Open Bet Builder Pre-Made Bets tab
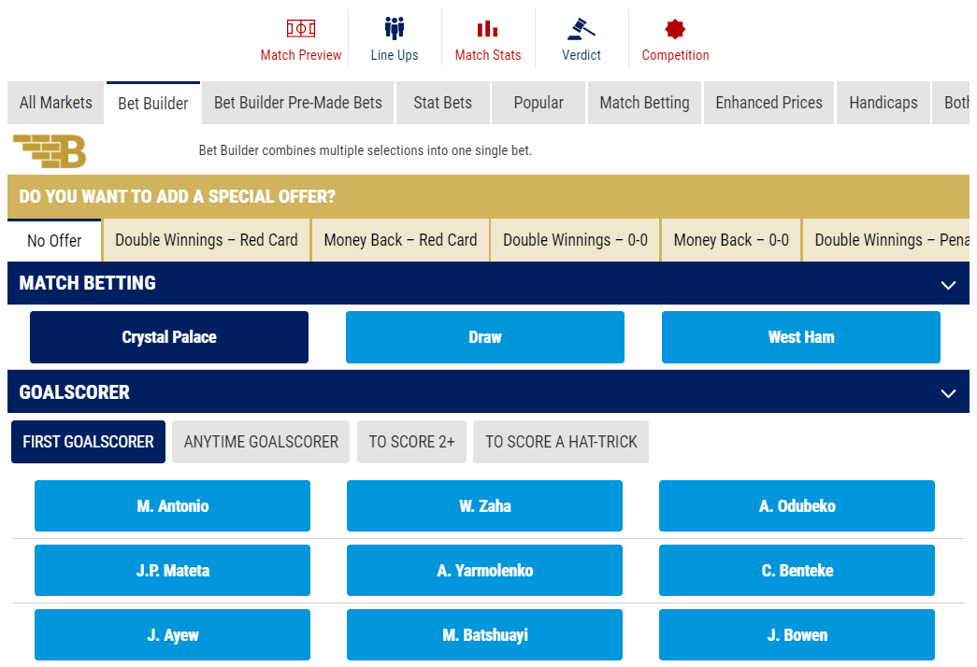Image resolution: width=977 pixels, height=667 pixels. tap(298, 103)
